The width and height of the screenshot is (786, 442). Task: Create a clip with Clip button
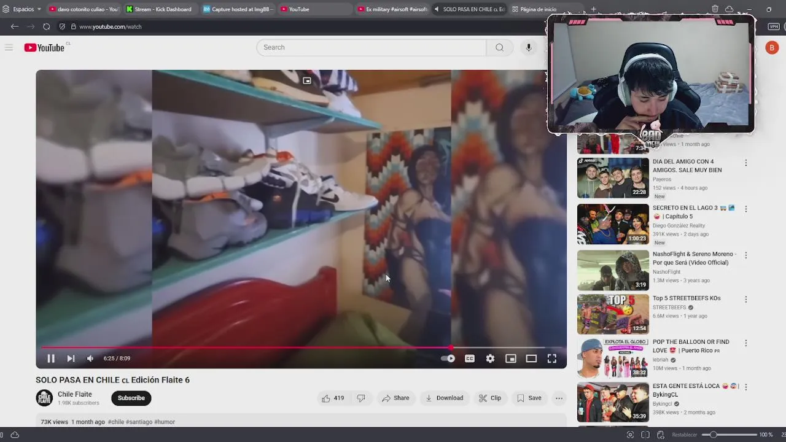tap(490, 398)
